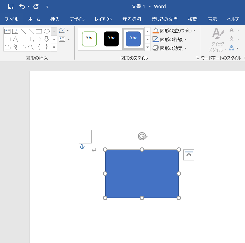Click the blue rectangle shape in the document
Image resolution: width=245 pixels, height=243 pixels.
[x=142, y=174]
